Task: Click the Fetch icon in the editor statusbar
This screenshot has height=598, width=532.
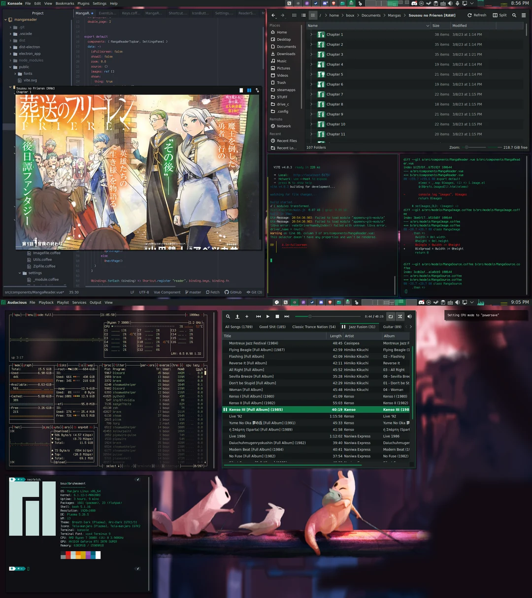Action: pos(213,292)
